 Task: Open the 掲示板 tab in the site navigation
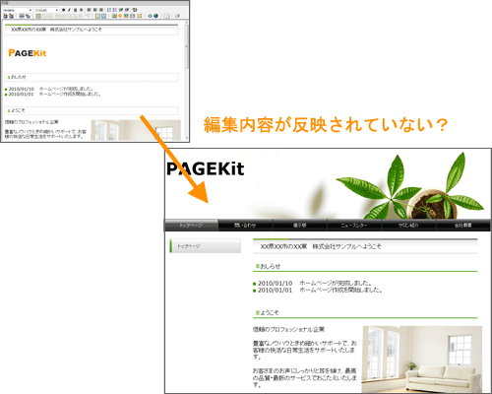click(x=299, y=226)
